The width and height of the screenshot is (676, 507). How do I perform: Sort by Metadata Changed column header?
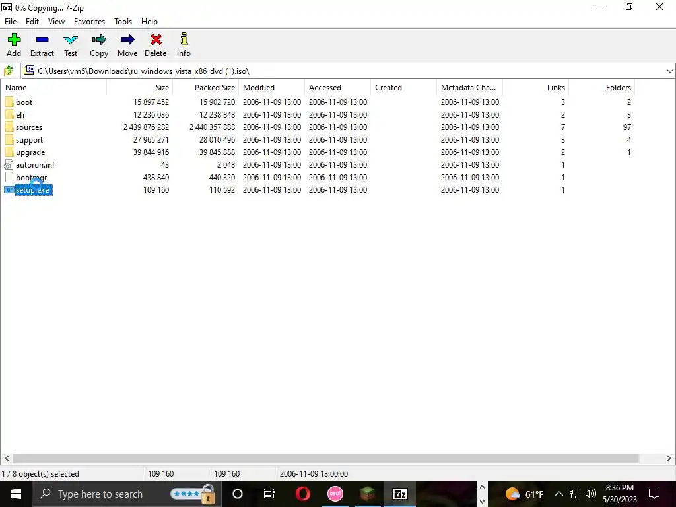point(469,88)
